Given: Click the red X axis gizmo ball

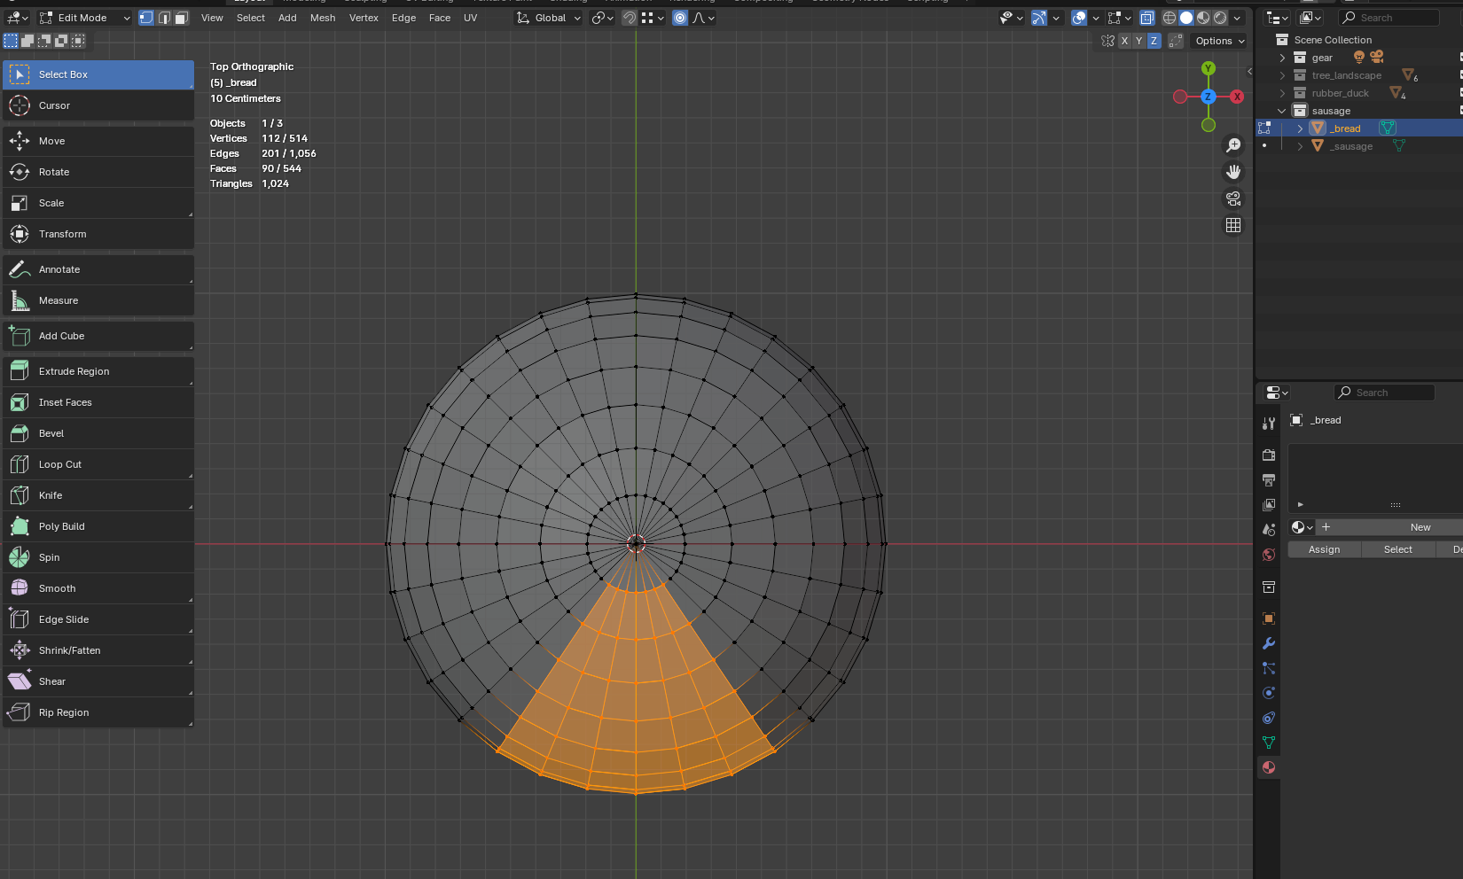Looking at the screenshot, I should (1237, 97).
